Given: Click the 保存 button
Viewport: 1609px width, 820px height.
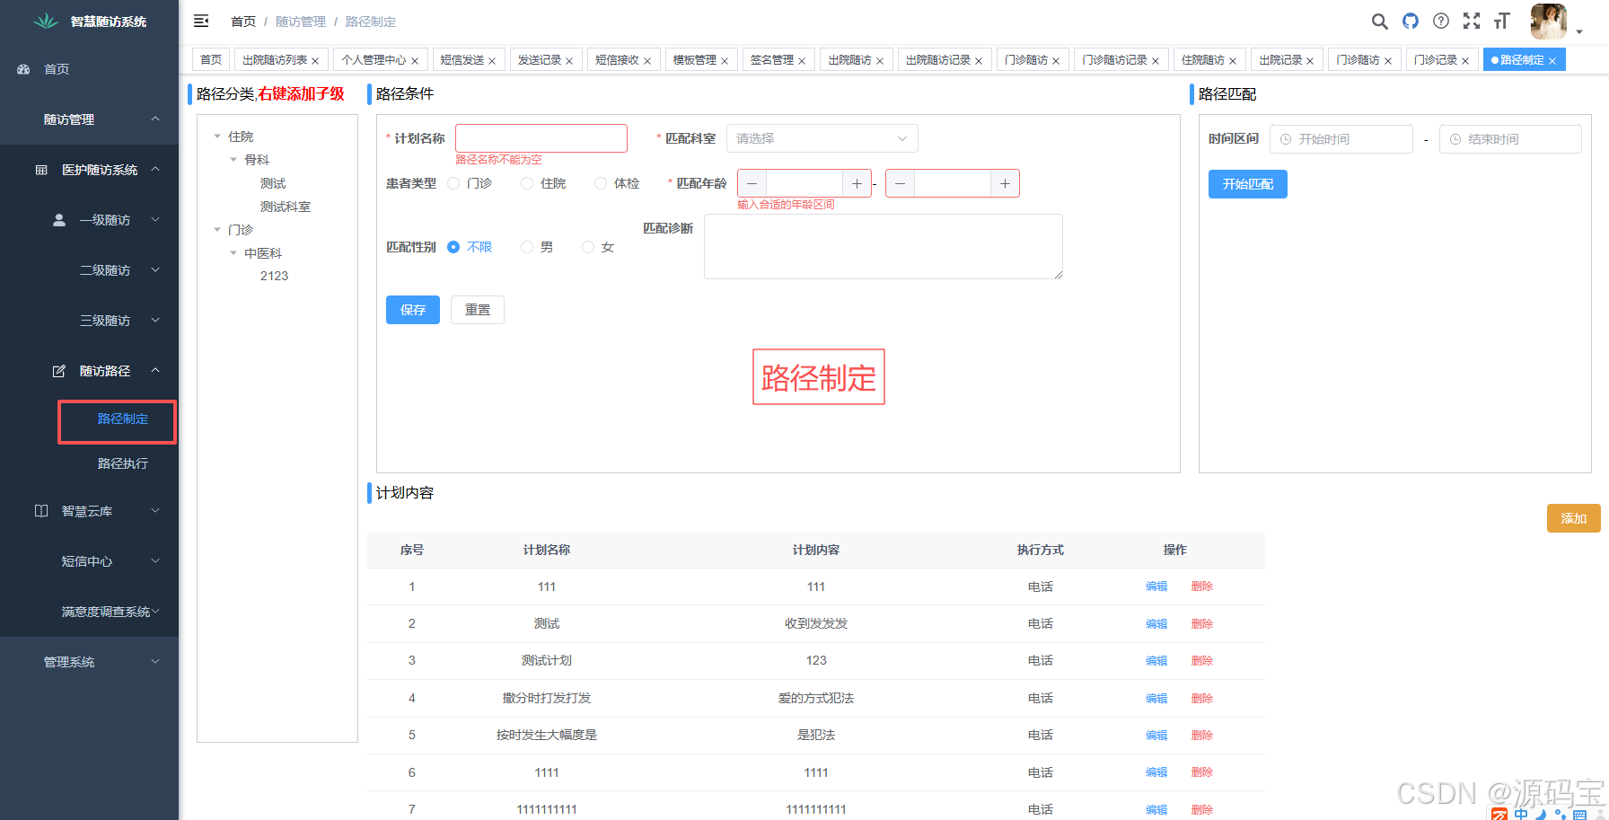Looking at the screenshot, I should tap(413, 310).
